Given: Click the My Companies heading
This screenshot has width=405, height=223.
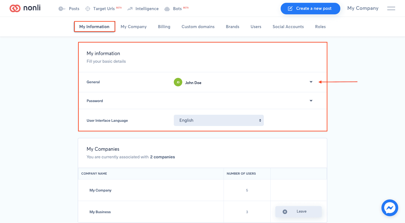Looking at the screenshot, I should pyautogui.click(x=103, y=149).
